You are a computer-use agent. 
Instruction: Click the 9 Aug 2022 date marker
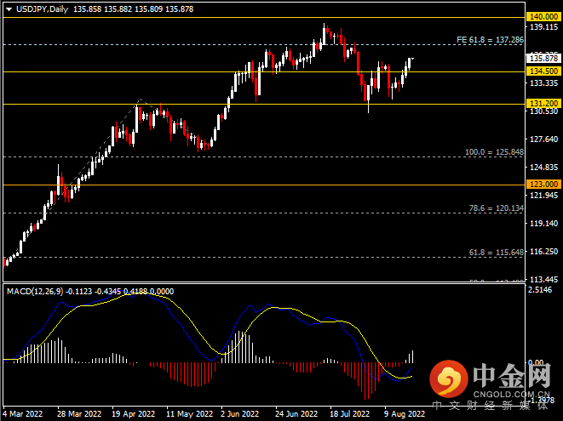[405, 414]
